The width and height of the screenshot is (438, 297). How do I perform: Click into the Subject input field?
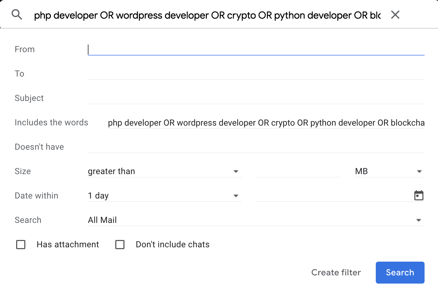click(256, 98)
